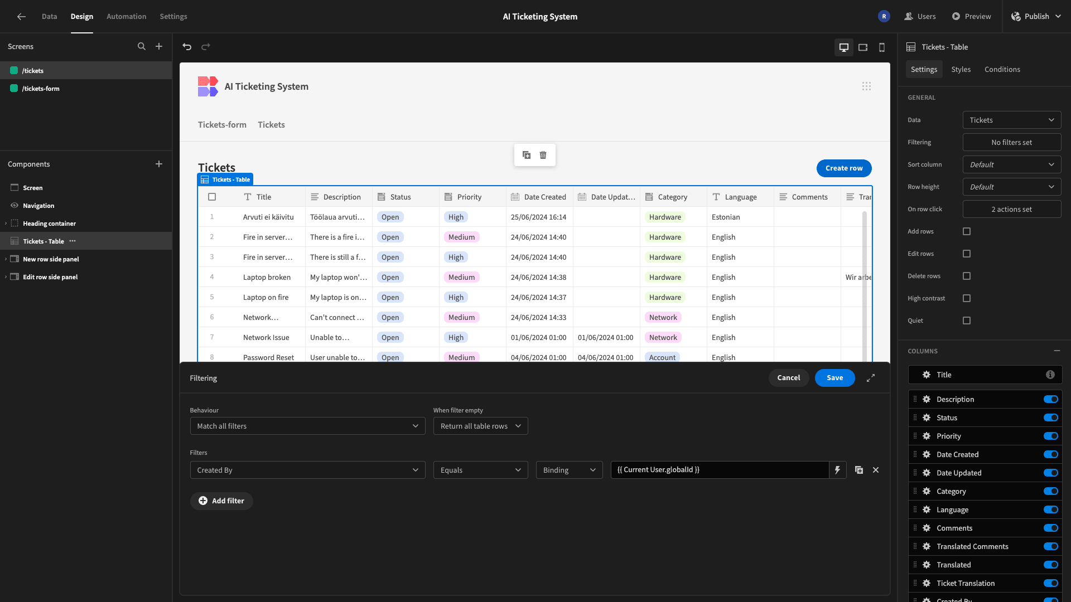The width and height of the screenshot is (1071, 602).
Task: Open the app grid menu icon
Action: 866,86
